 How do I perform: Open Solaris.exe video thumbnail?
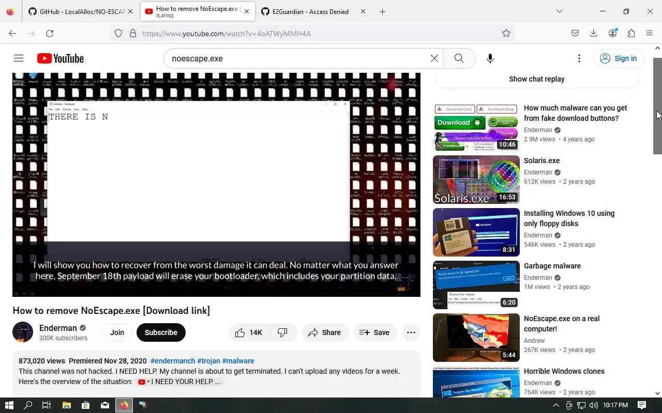(476, 180)
